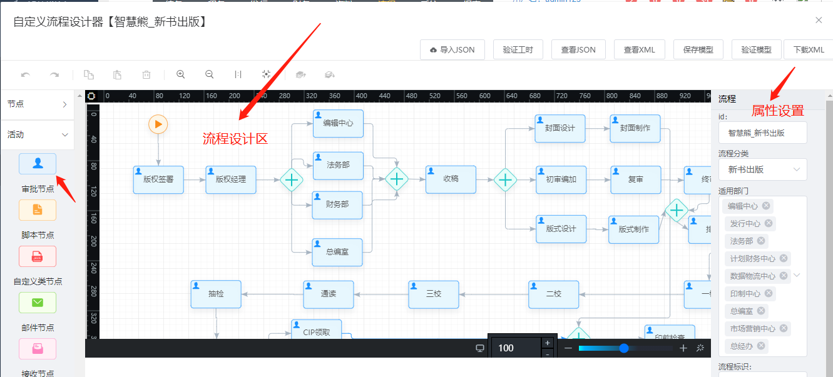Select the 版权经理 task node

click(231, 179)
